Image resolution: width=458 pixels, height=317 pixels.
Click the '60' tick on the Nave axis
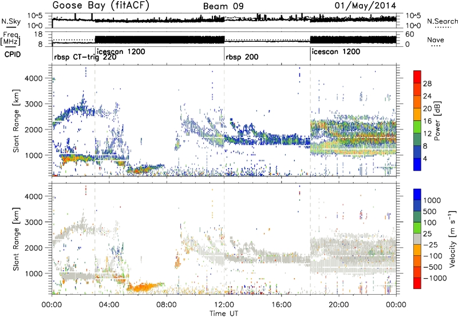click(410, 34)
